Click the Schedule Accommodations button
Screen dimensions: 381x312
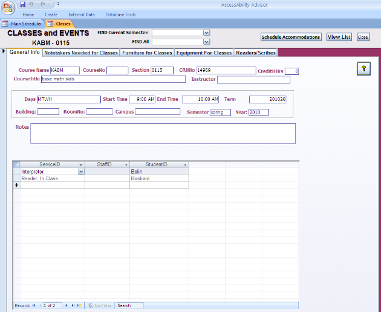point(291,37)
